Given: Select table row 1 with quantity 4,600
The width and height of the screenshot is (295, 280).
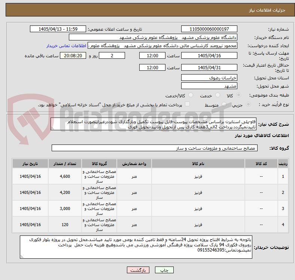Looking at the screenshot, I should pos(150,176).
